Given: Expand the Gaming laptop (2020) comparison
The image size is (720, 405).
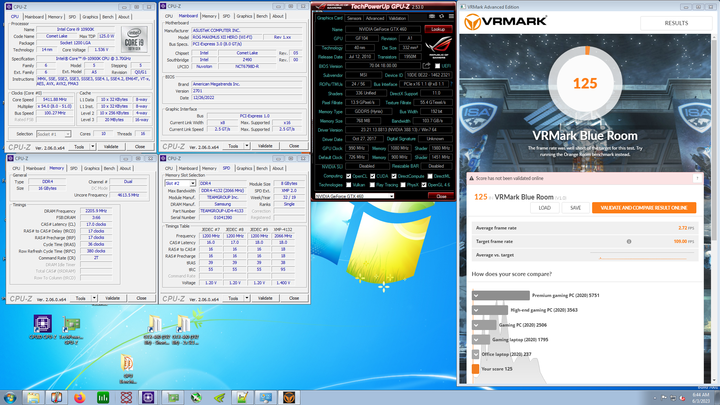Looking at the screenshot, I should pyautogui.click(x=476, y=340).
